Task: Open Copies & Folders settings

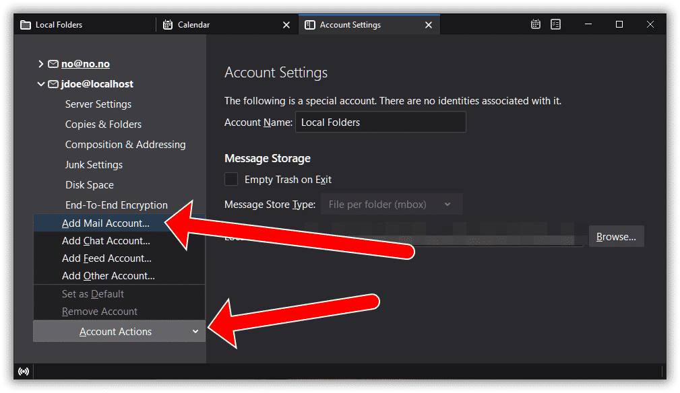Action: [x=103, y=124]
